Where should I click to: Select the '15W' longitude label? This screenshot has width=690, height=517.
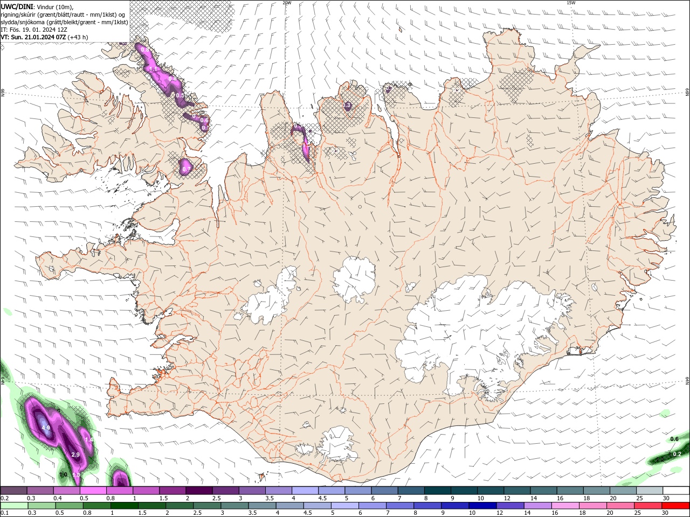coord(571,3)
